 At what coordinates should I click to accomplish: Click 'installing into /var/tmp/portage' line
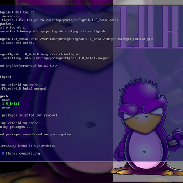click(x=55, y=58)
